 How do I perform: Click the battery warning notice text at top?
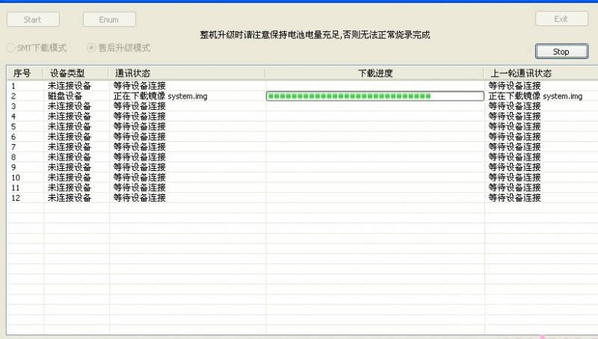pyautogui.click(x=315, y=34)
